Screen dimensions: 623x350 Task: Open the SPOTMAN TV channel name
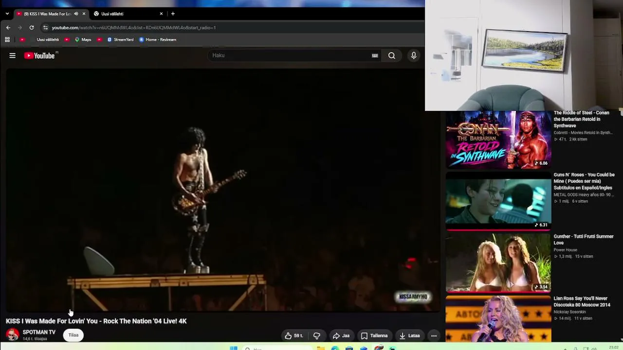(39, 332)
